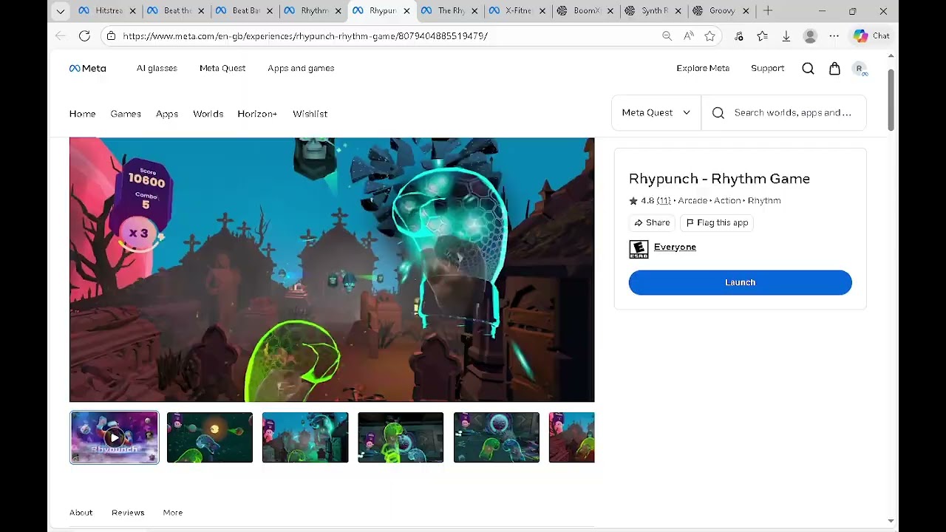Click the scrollbar down arrow
Screen dimensions: 946x532
coord(891,521)
